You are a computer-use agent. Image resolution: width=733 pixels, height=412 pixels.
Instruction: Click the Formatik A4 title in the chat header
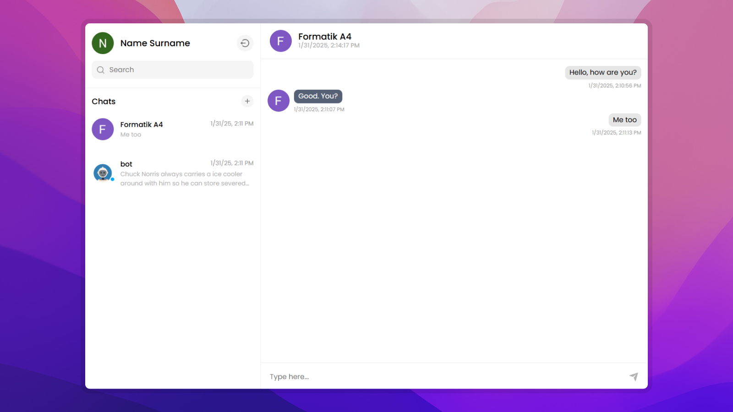tap(325, 37)
